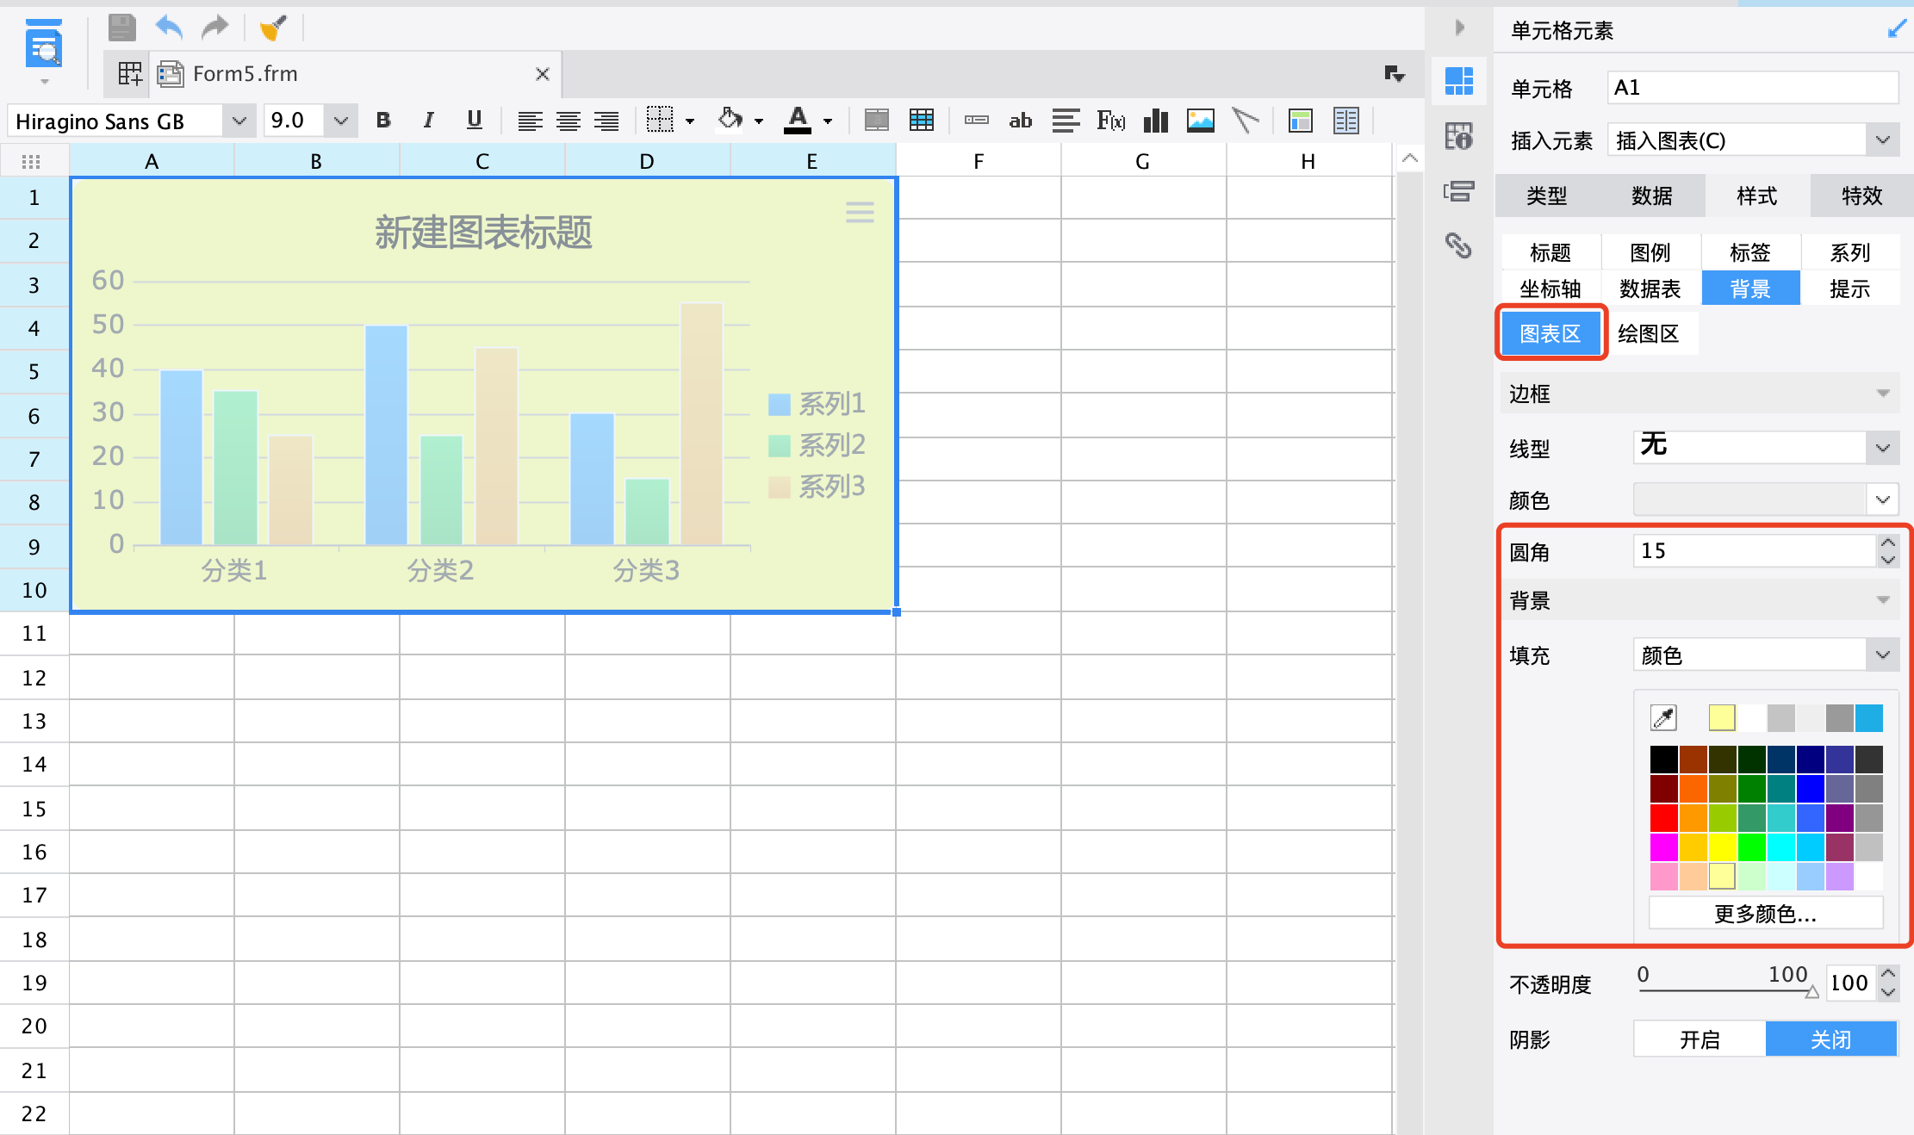
Task: Switch to the 数据 tab
Action: coord(1652,195)
